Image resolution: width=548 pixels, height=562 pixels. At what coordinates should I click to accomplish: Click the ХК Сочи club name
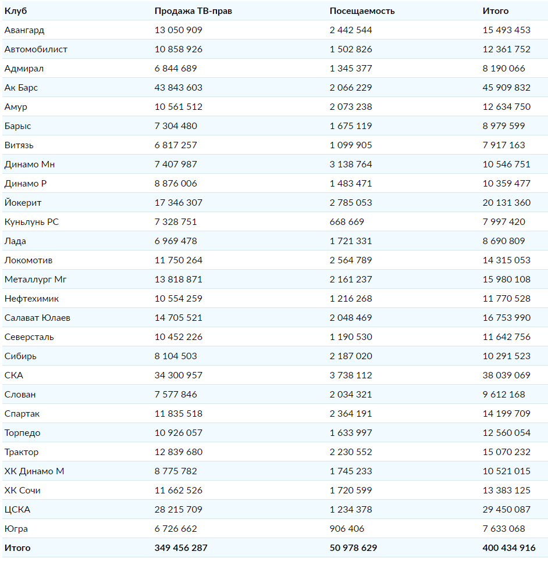point(23,491)
